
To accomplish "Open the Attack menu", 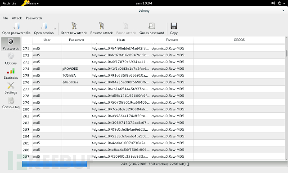I will click(17, 18).
